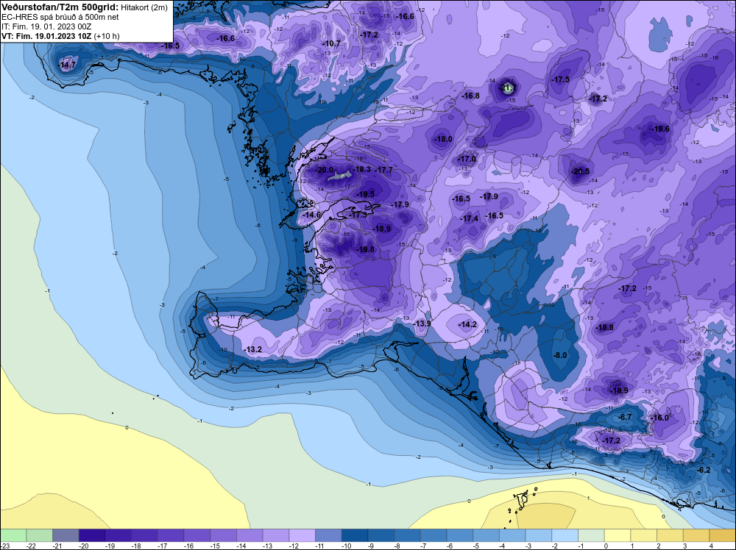736x550 pixels.
Task: Pick the light blue -2 legend swatch
Action: [565, 535]
